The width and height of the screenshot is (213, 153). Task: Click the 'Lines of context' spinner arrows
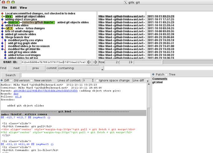[x=93, y=80]
